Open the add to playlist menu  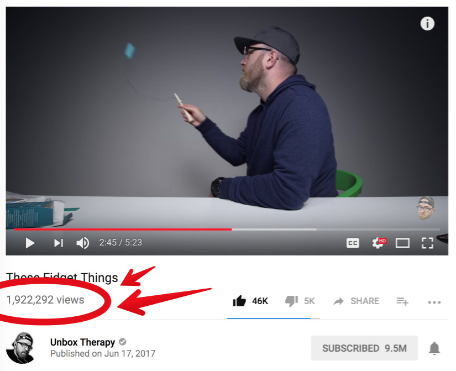click(x=402, y=301)
